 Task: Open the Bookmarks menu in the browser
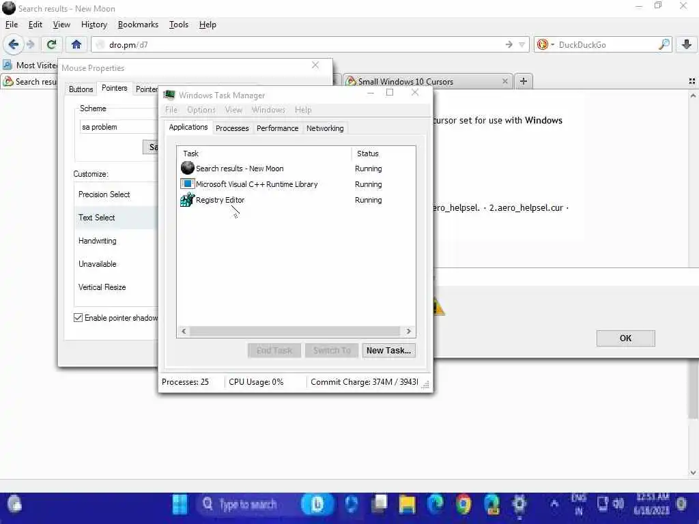(138, 25)
